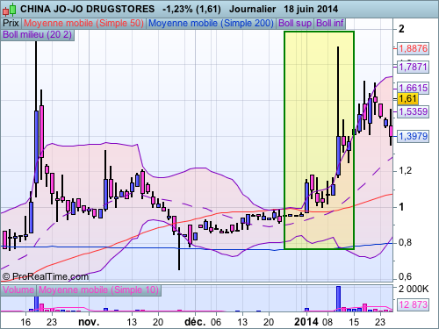
Task: Open Moyenne mobile (Simple 50) indicator label
Action: pyautogui.click(x=83, y=23)
